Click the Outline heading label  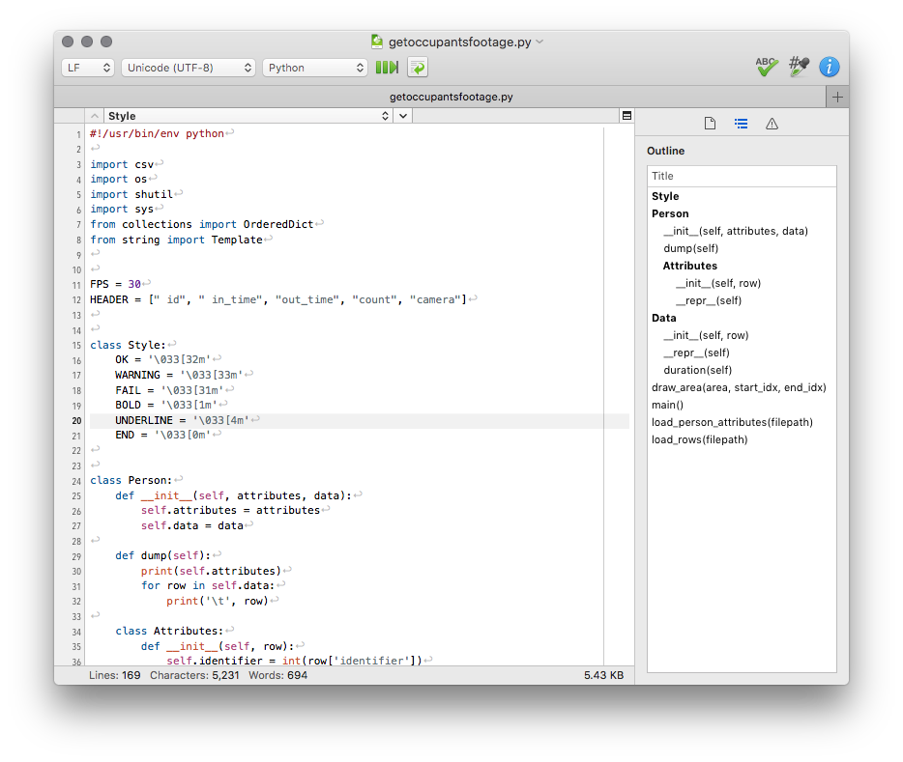tap(666, 151)
